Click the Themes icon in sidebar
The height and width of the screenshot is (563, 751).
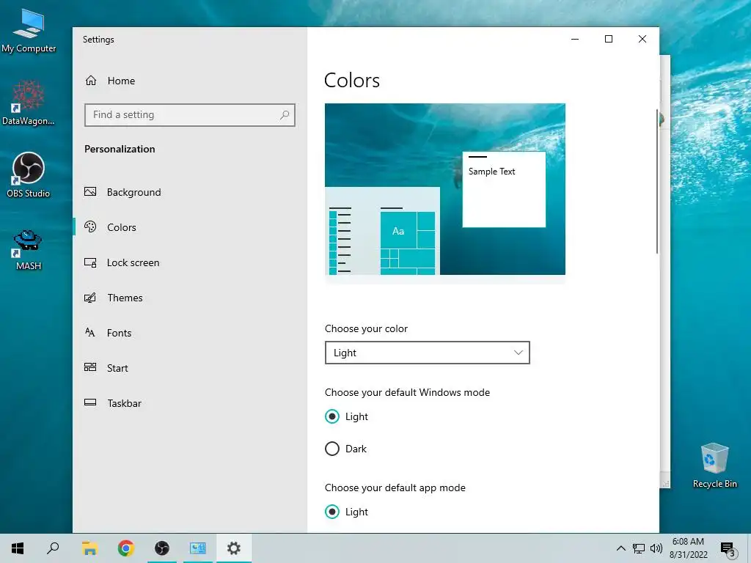point(90,298)
